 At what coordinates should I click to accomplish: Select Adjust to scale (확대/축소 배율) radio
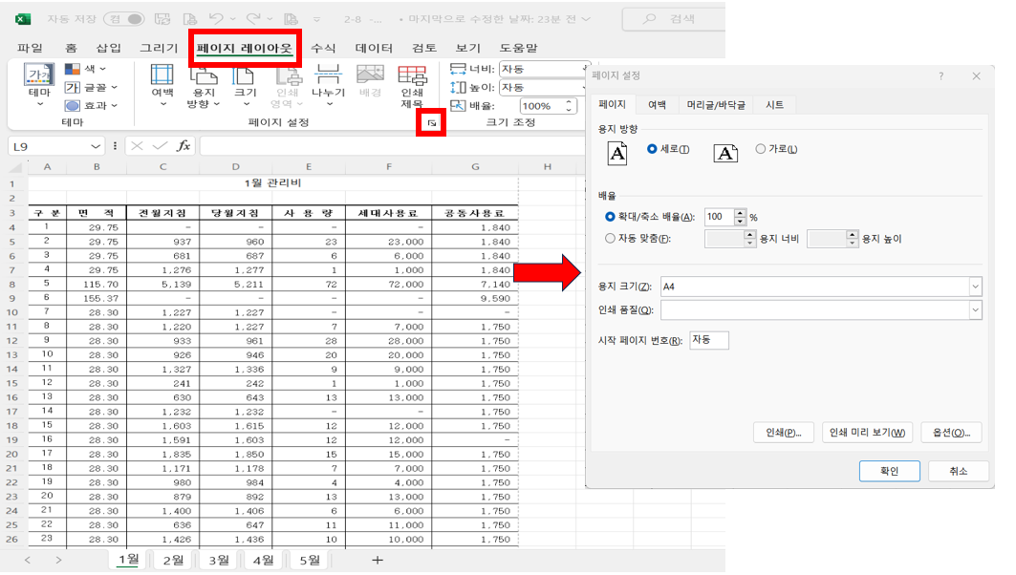tap(610, 217)
